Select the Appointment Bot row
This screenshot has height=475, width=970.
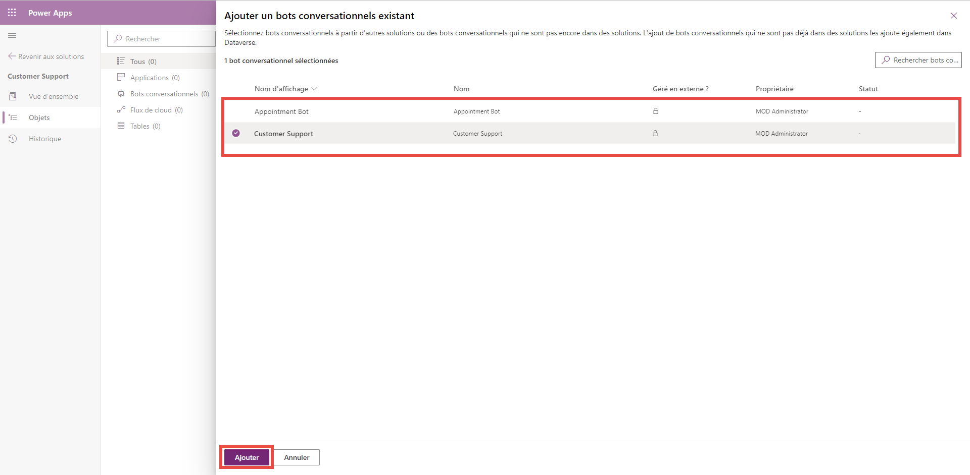tap(590, 111)
